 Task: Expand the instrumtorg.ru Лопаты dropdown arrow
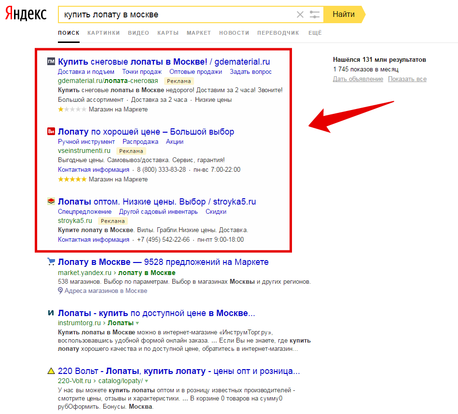tap(137, 323)
